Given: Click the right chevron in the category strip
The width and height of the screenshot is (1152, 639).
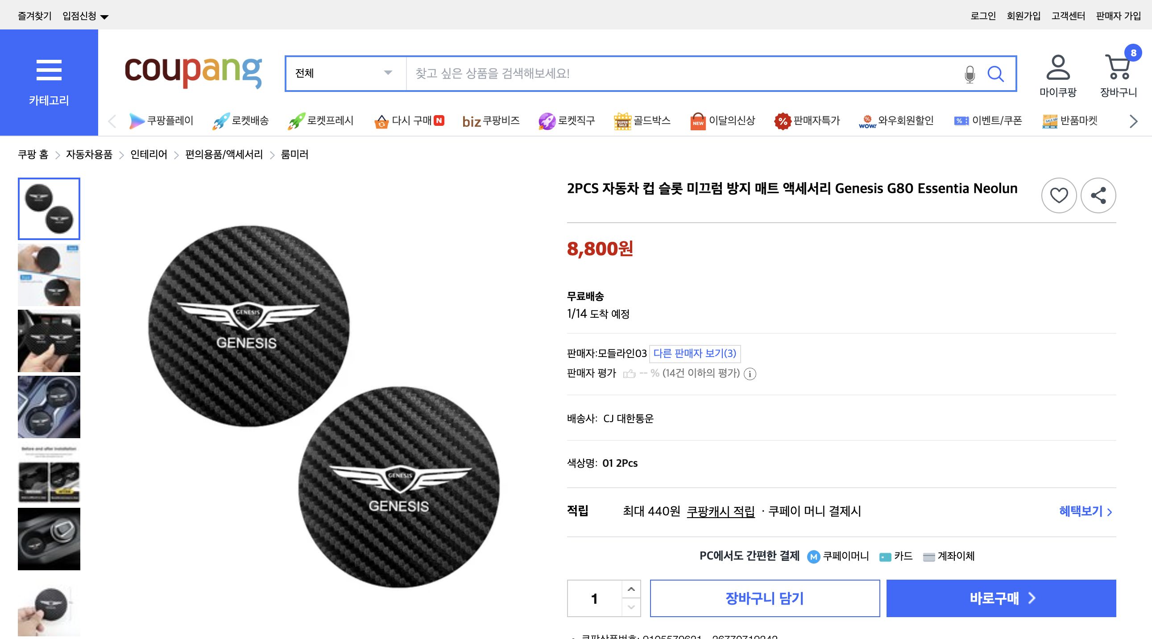Looking at the screenshot, I should click(1133, 121).
